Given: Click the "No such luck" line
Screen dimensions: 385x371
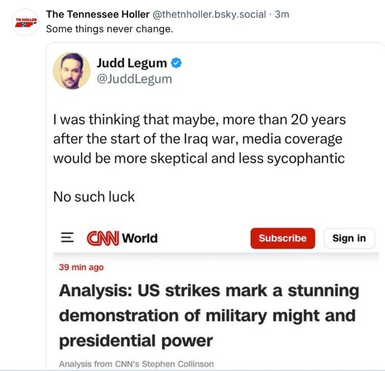Looking at the screenshot, I should point(94,196).
